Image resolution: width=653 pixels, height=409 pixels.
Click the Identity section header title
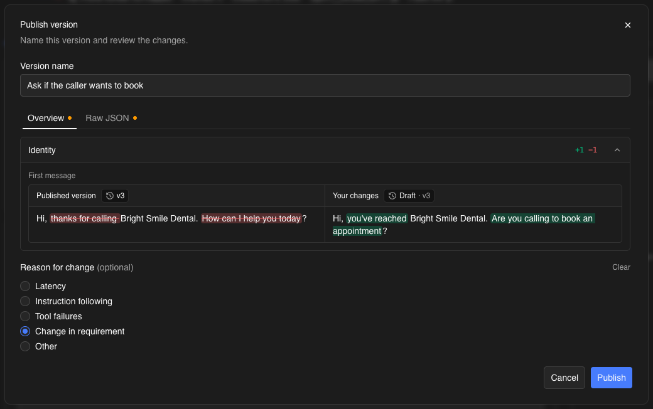coord(42,150)
